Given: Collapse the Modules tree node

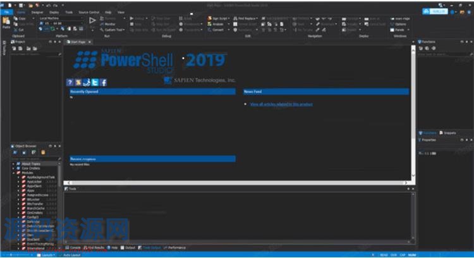Looking at the screenshot, I should click(13, 173).
